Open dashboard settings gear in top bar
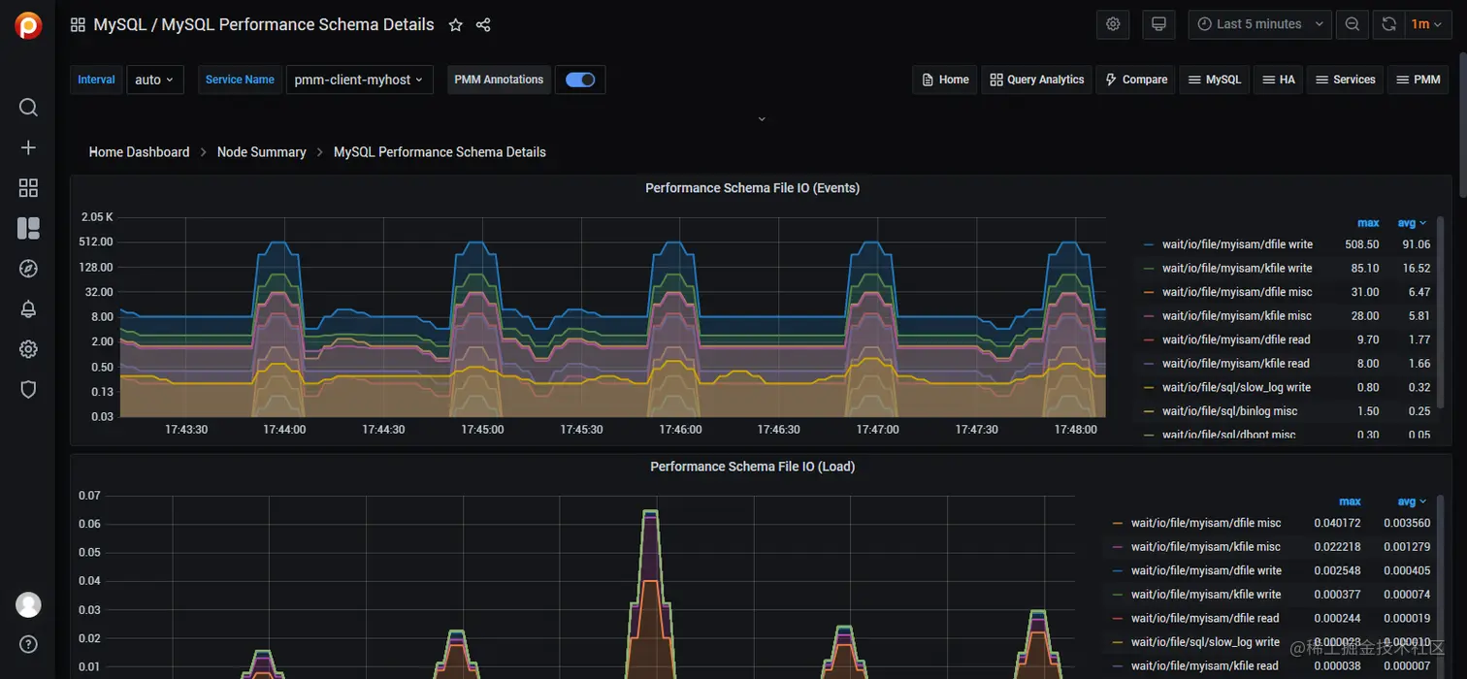Viewport: 1467px width, 679px height. (x=1113, y=24)
